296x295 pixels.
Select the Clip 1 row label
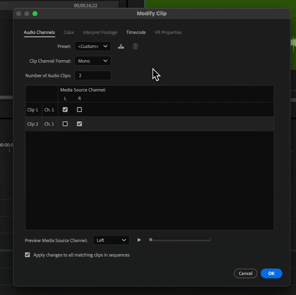click(32, 110)
